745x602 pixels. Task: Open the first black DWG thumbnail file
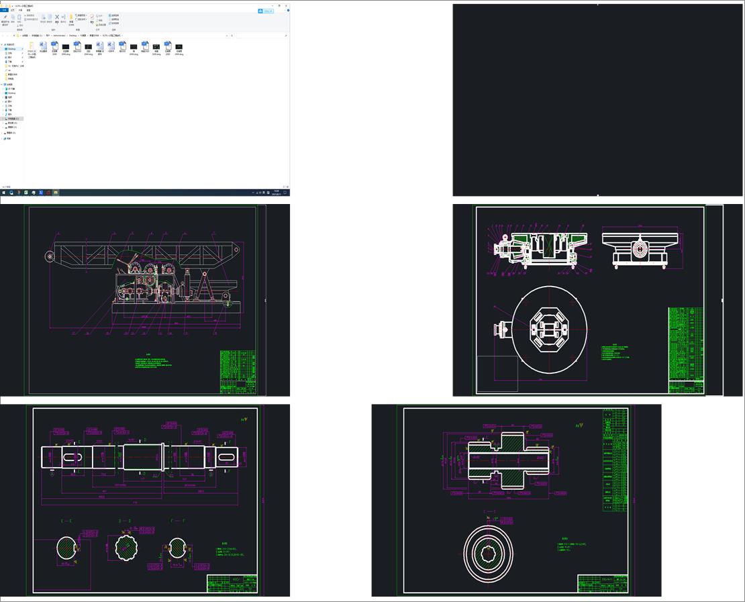point(66,46)
